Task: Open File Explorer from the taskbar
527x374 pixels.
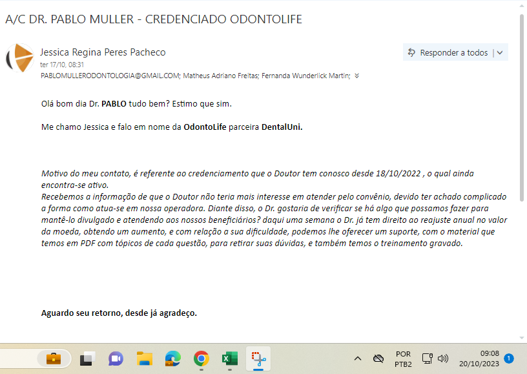Action: (145, 358)
